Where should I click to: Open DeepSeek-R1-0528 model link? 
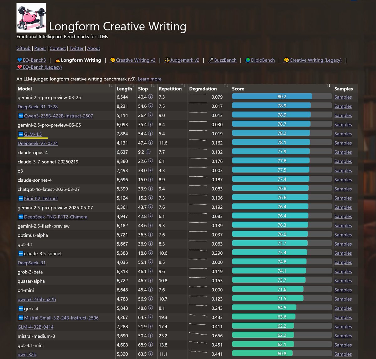pos(38,107)
